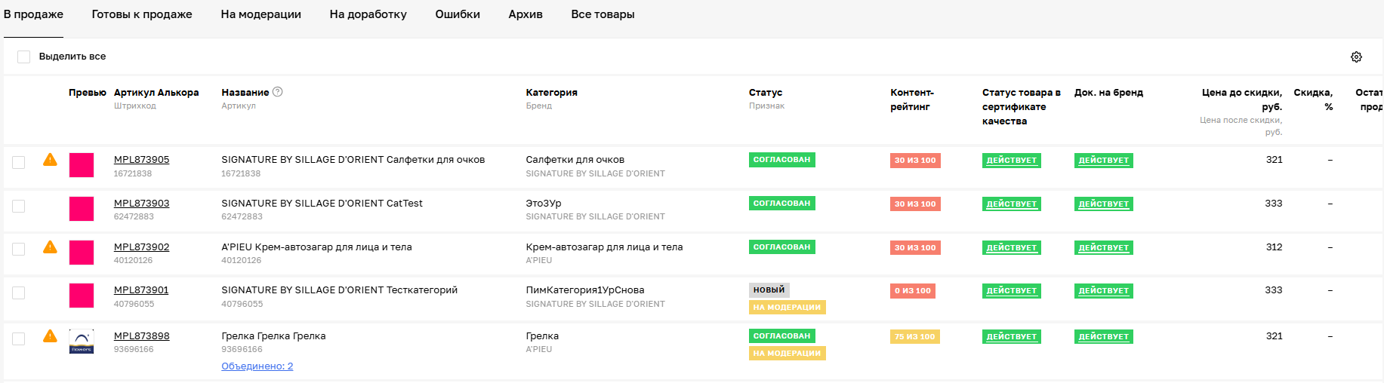Select checkbox for MPL873905 row
This screenshot has height=383, width=1384.
point(19,162)
